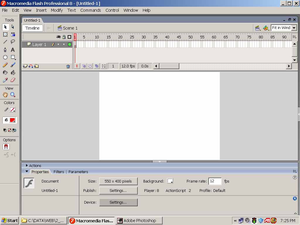Image resolution: width=300 pixels, height=225 pixels.
Task: Open the zoom level dropdown arrow
Action: [294, 28]
